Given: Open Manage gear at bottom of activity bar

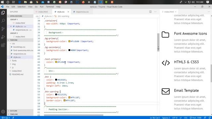Looking at the screenshot, I should 3,112.
